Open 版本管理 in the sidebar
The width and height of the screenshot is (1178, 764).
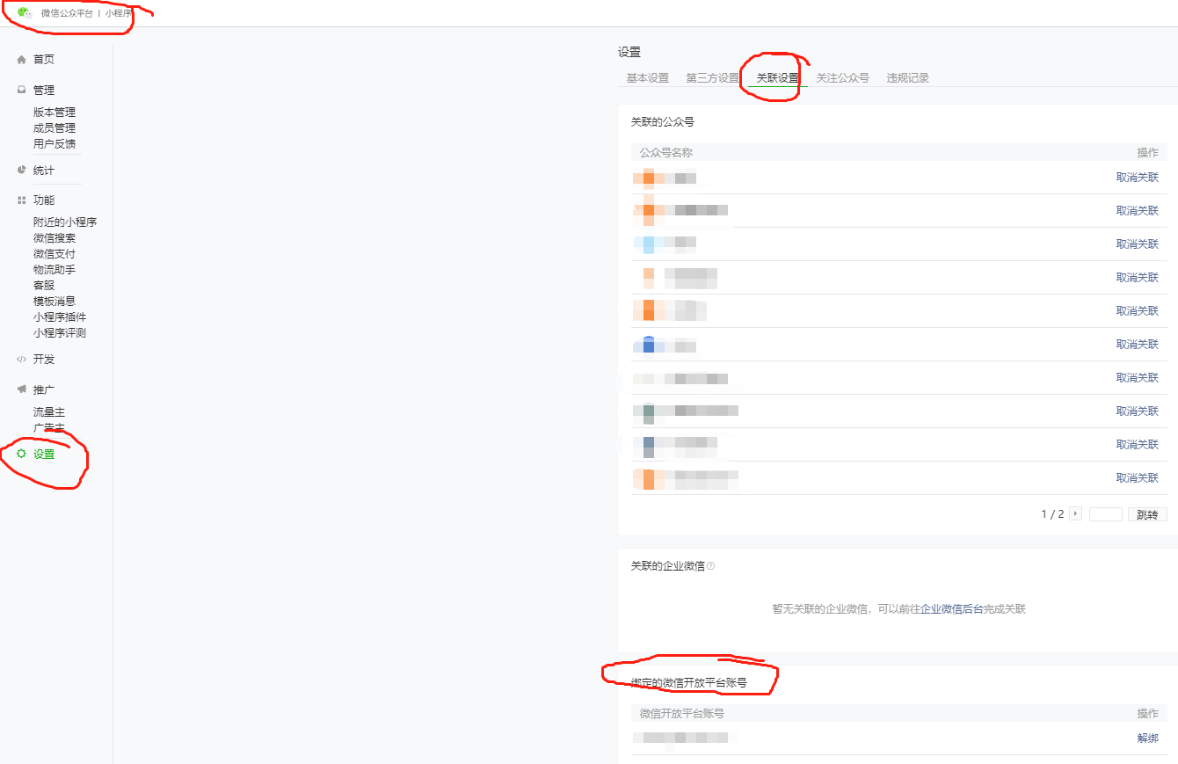(x=55, y=113)
